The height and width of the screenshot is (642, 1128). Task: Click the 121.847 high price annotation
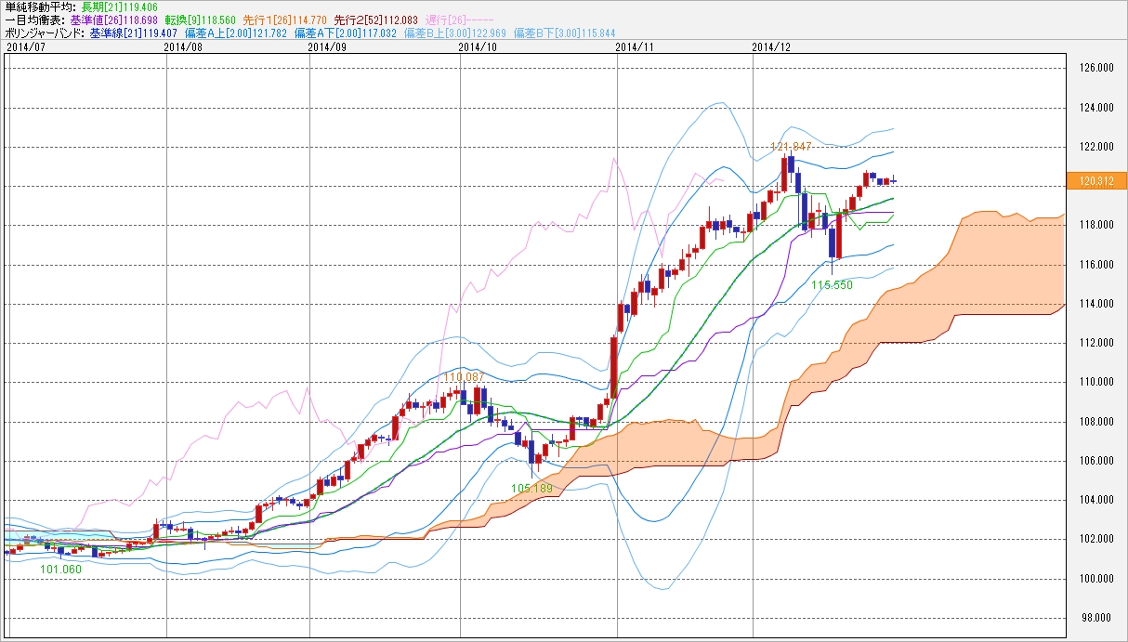click(791, 147)
